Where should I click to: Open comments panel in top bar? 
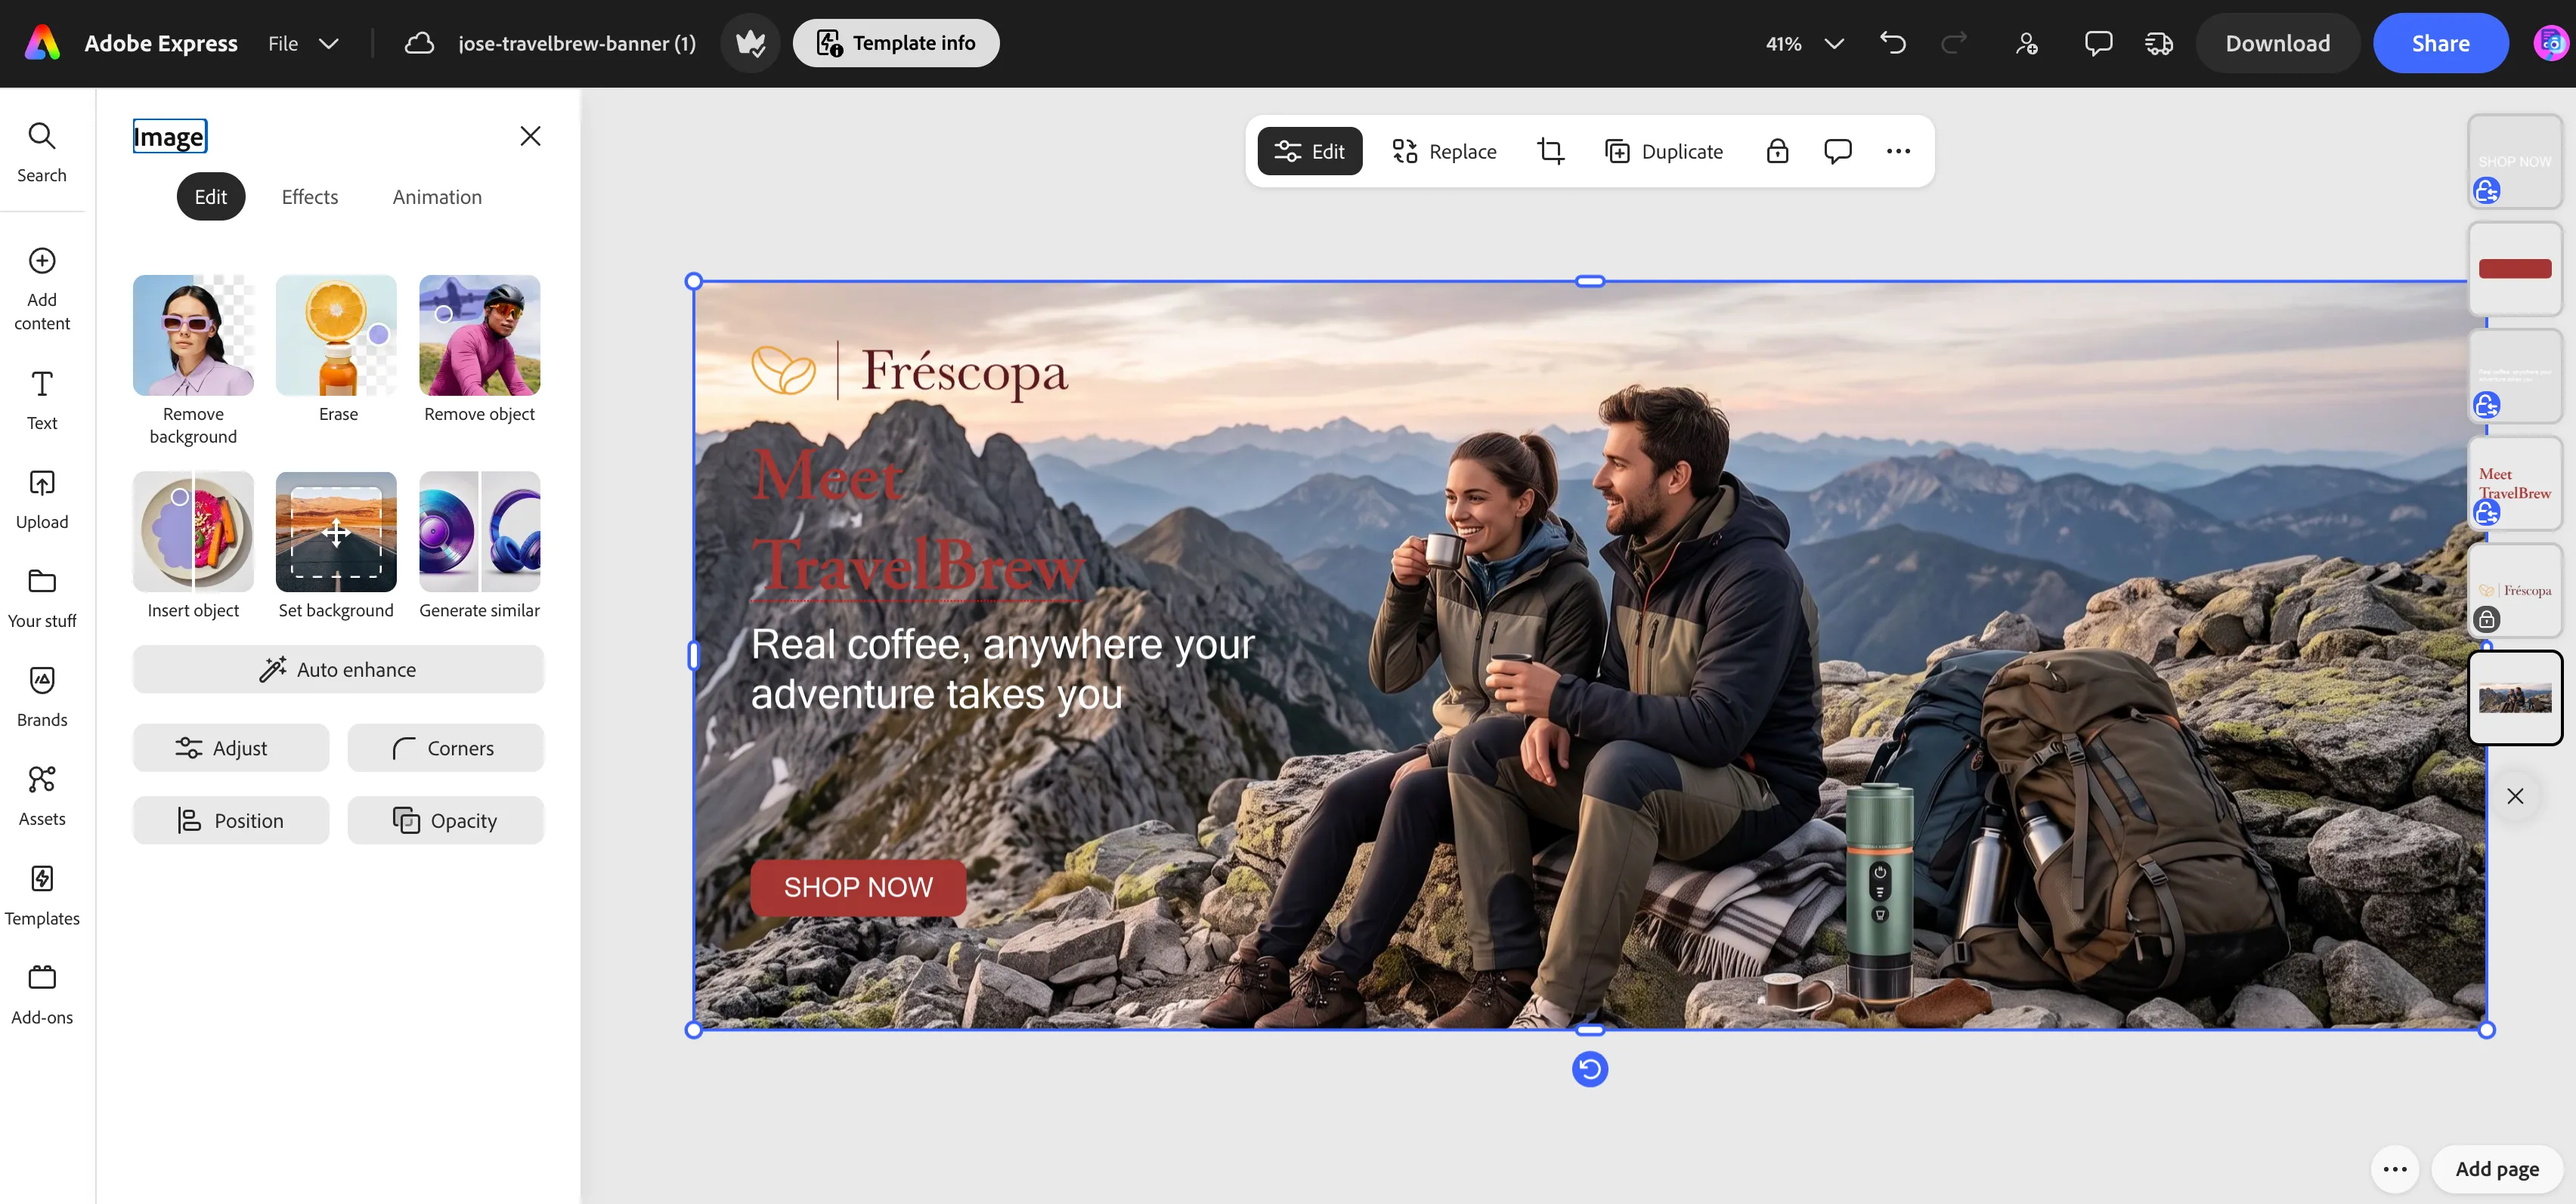(2098, 43)
